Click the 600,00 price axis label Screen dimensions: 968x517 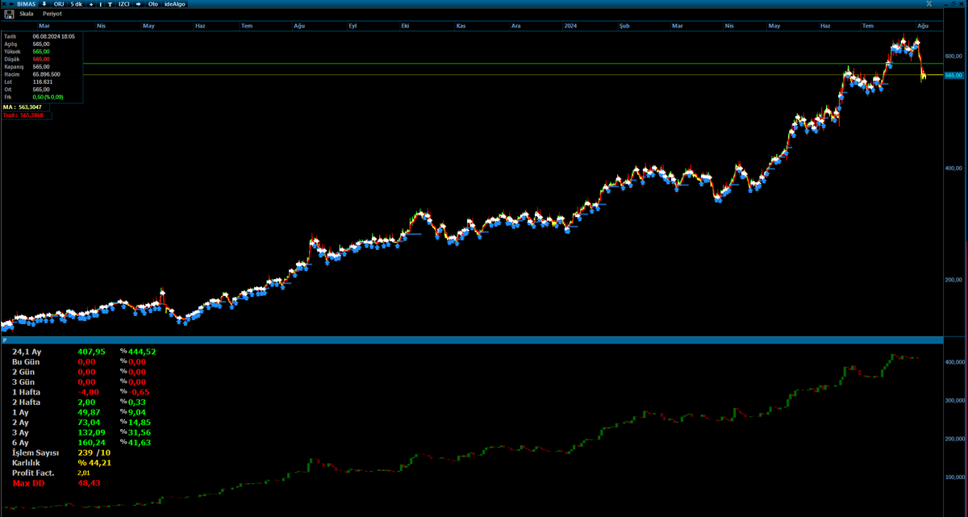953,56
